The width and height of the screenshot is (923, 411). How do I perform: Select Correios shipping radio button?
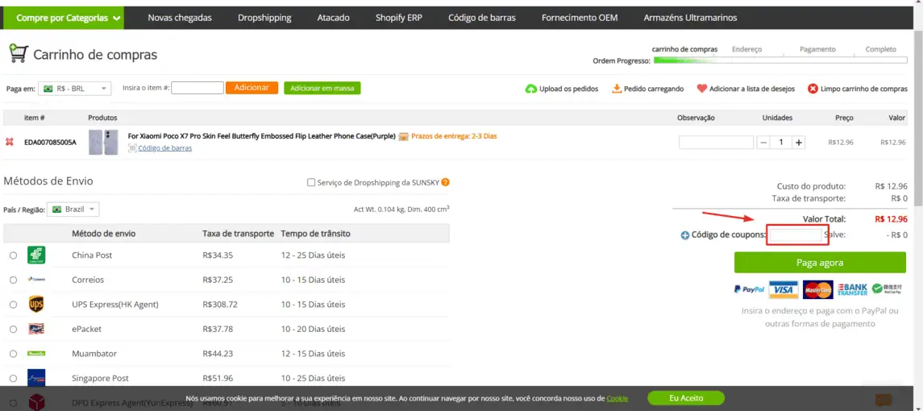coord(13,280)
